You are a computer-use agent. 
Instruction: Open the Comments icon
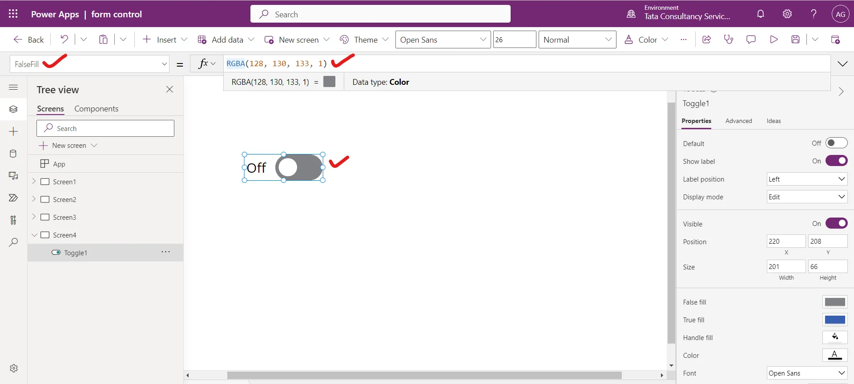pos(751,40)
